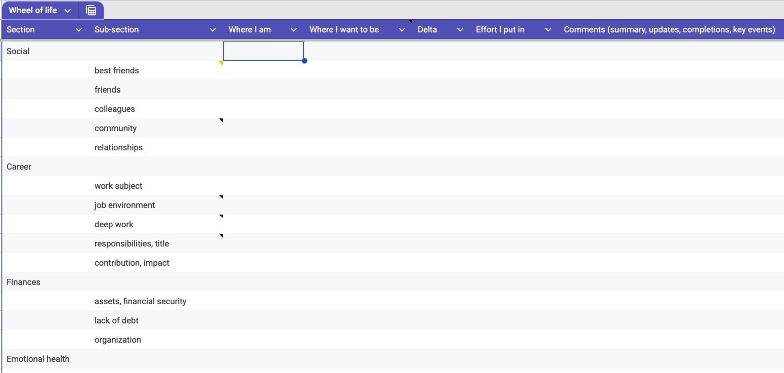Open the Wheel of life table options chevron
784x373 pixels.
pyautogui.click(x=68, y=11)
